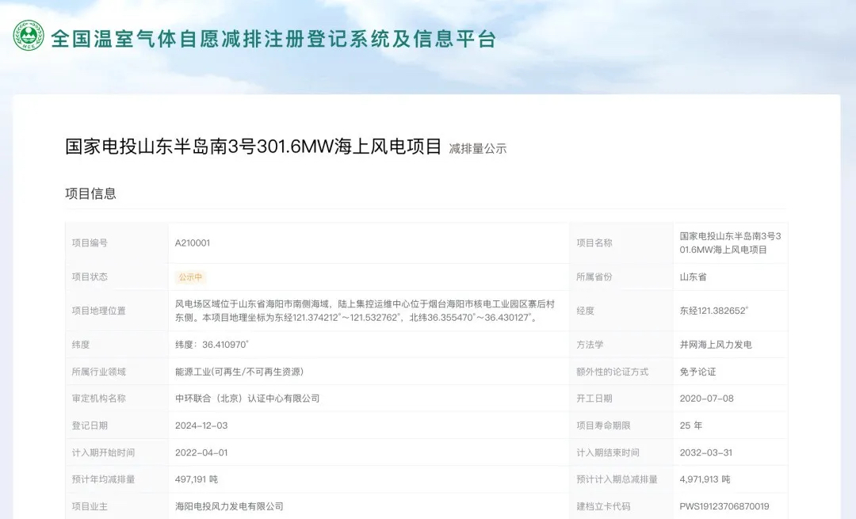Click the 公示中 status badge
856x519 pixels.
pos(190,277)
